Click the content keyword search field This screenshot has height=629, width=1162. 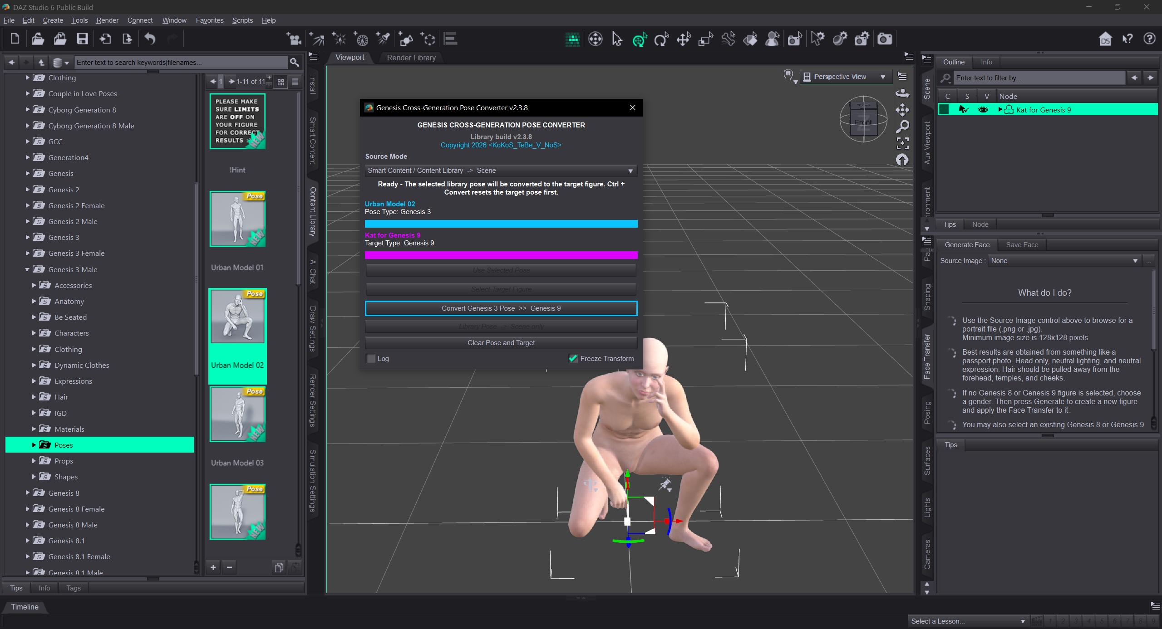click(181, 62)
